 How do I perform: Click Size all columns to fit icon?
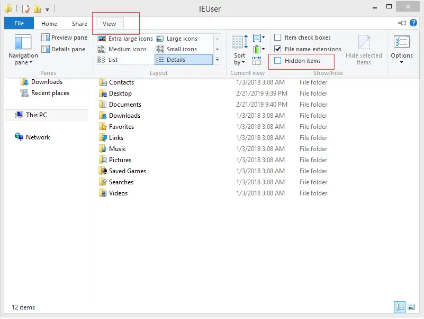click(257, 60)
